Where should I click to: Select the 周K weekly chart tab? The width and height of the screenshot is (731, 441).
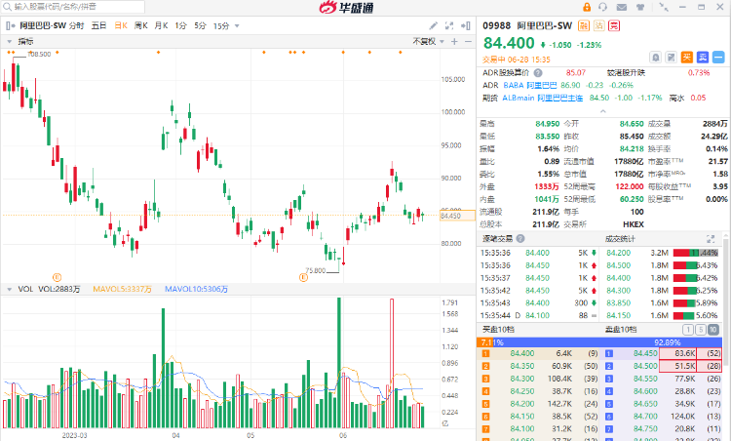pos(140,25)
